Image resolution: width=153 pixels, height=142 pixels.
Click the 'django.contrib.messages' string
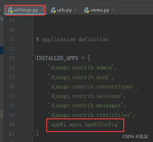click(x=85, y=105)
